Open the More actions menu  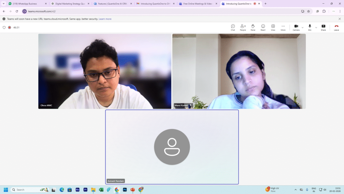(x=283, y=27)
